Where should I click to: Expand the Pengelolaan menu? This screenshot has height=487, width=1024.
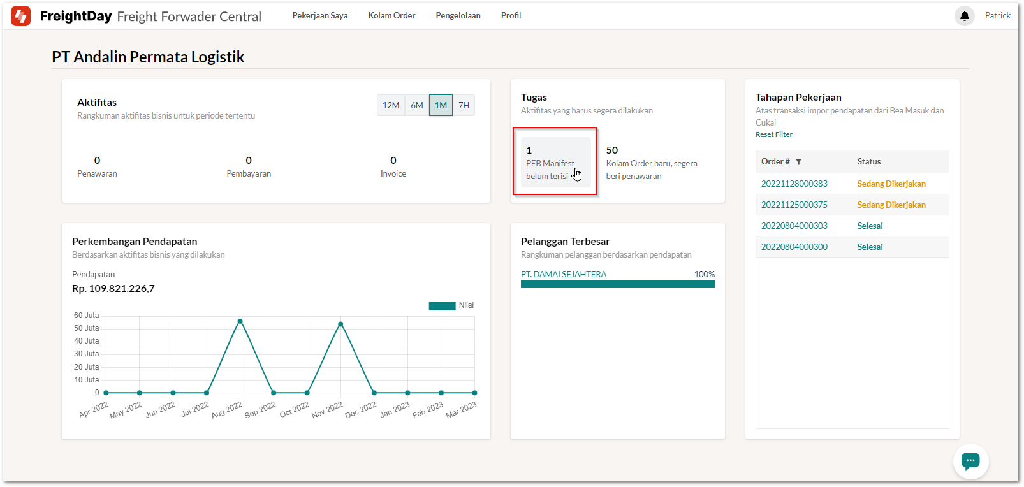458,16
